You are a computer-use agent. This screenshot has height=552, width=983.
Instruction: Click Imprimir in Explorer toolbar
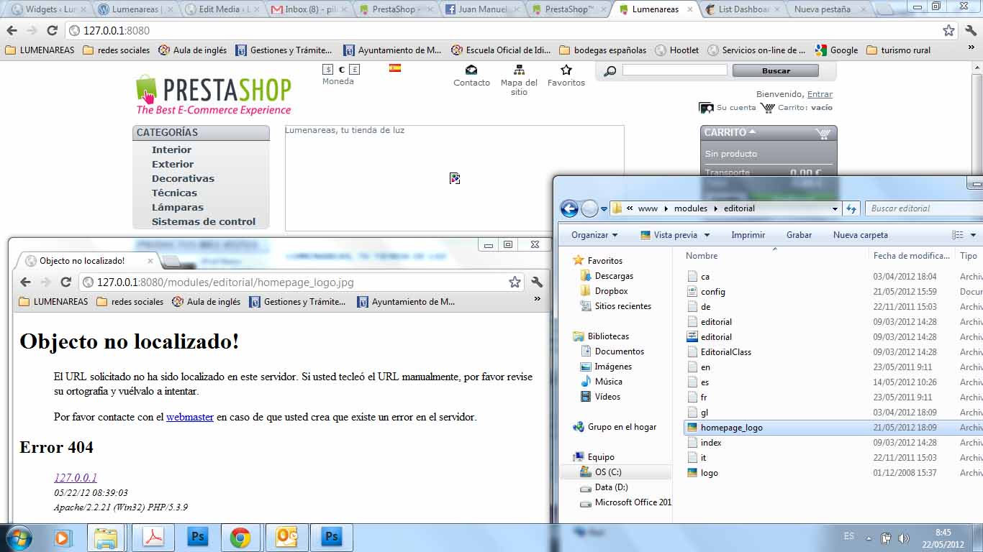(748, 235)
